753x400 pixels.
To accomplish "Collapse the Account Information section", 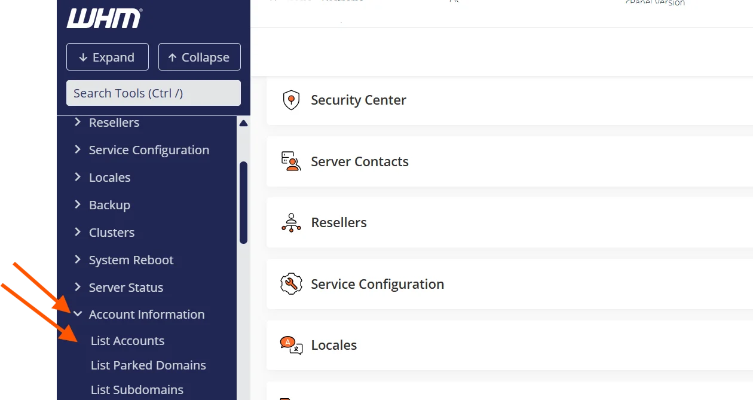I will click(78, 314).
